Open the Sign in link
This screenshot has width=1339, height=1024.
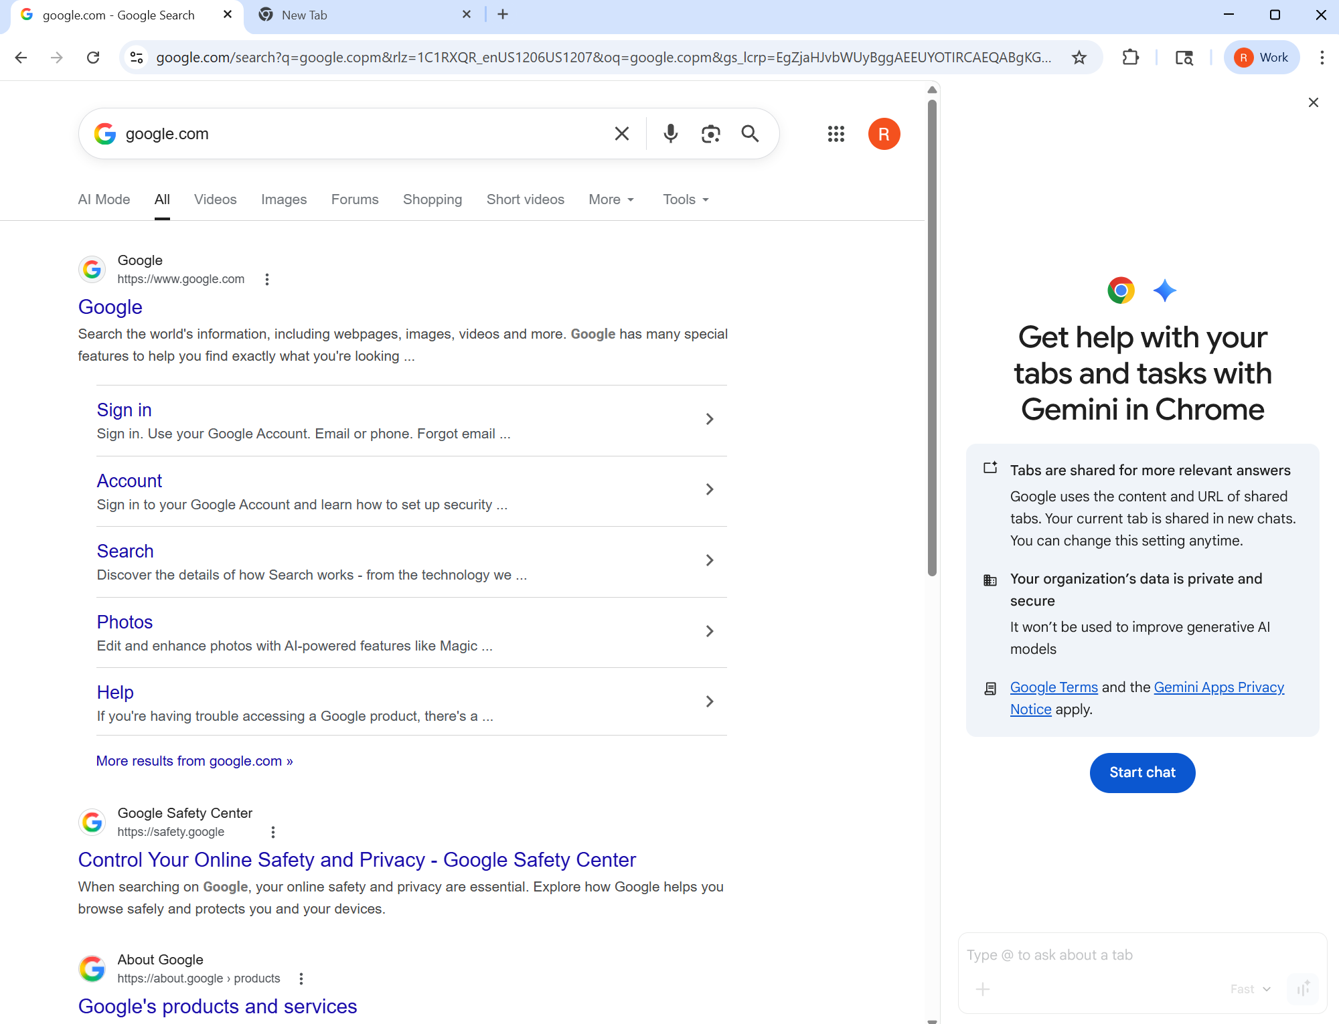point(125,410)
